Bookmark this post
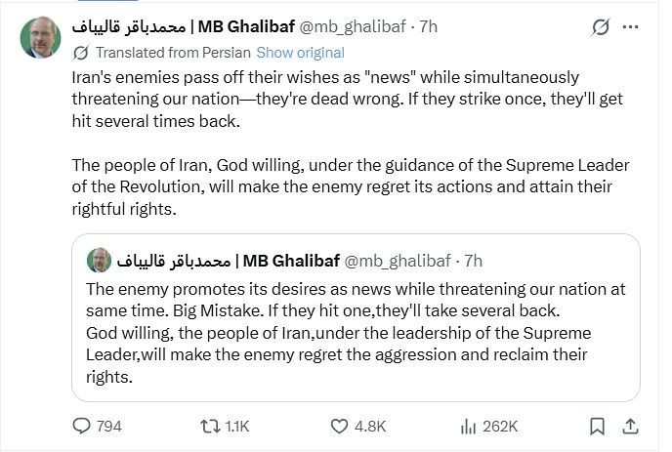The width and height of the screenshot is (672, 452). coord(598,426)
